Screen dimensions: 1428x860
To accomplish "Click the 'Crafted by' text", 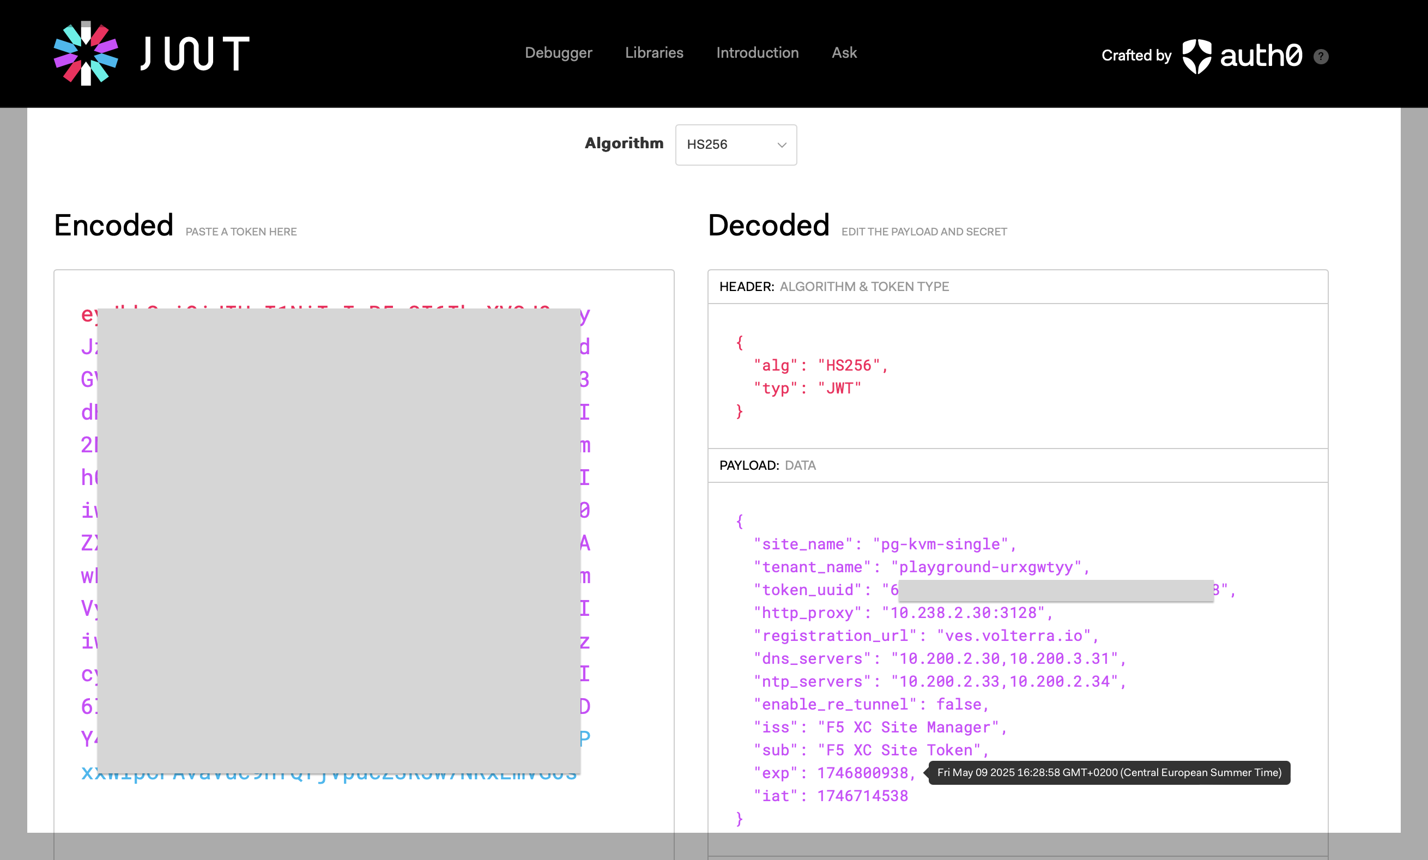I will pyautogui.click(x=1136, y=56).
